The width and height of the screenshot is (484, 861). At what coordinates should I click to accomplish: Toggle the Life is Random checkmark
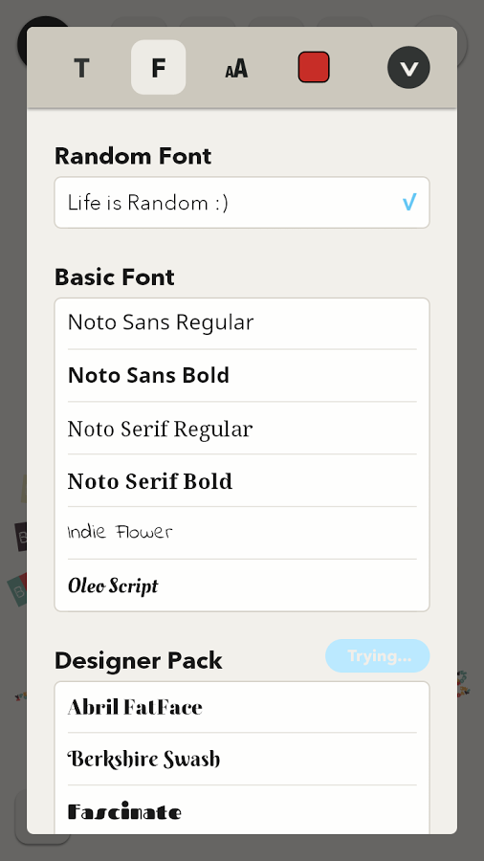click(409, 203)
